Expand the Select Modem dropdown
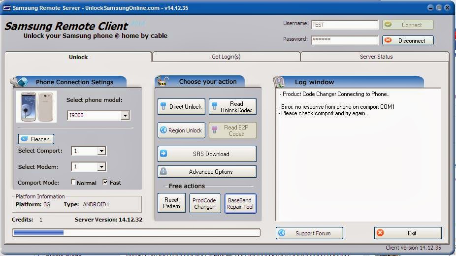 [x=101, y=167]
